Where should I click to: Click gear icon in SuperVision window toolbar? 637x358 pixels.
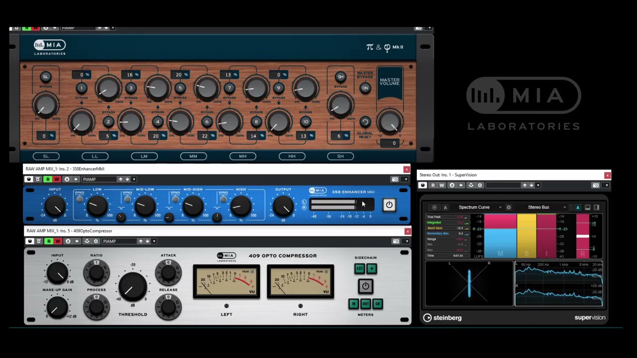(x=480, y=185)
